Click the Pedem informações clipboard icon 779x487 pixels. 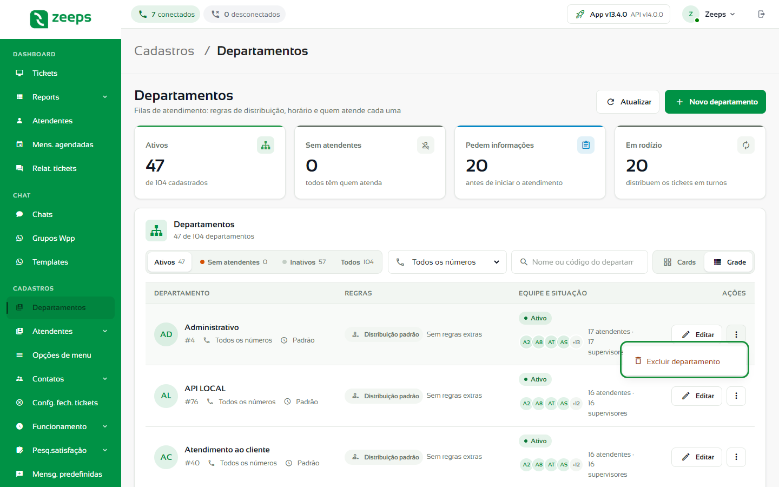coord(586,145)
